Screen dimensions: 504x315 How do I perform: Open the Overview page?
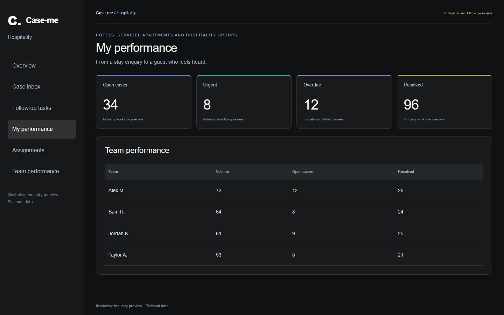[42, 65]
